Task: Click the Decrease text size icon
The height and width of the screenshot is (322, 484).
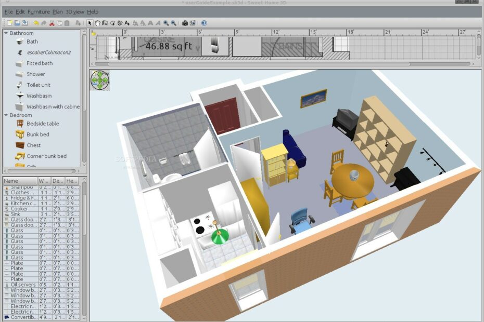Action: click(143, 23)
